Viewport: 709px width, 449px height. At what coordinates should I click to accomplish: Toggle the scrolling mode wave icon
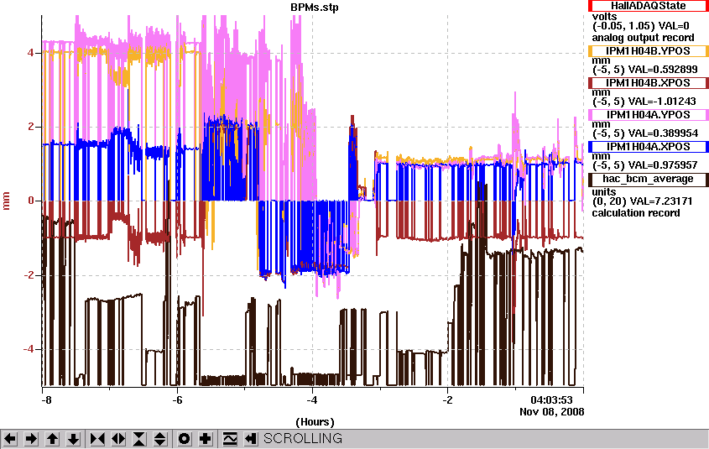point(230,439)
